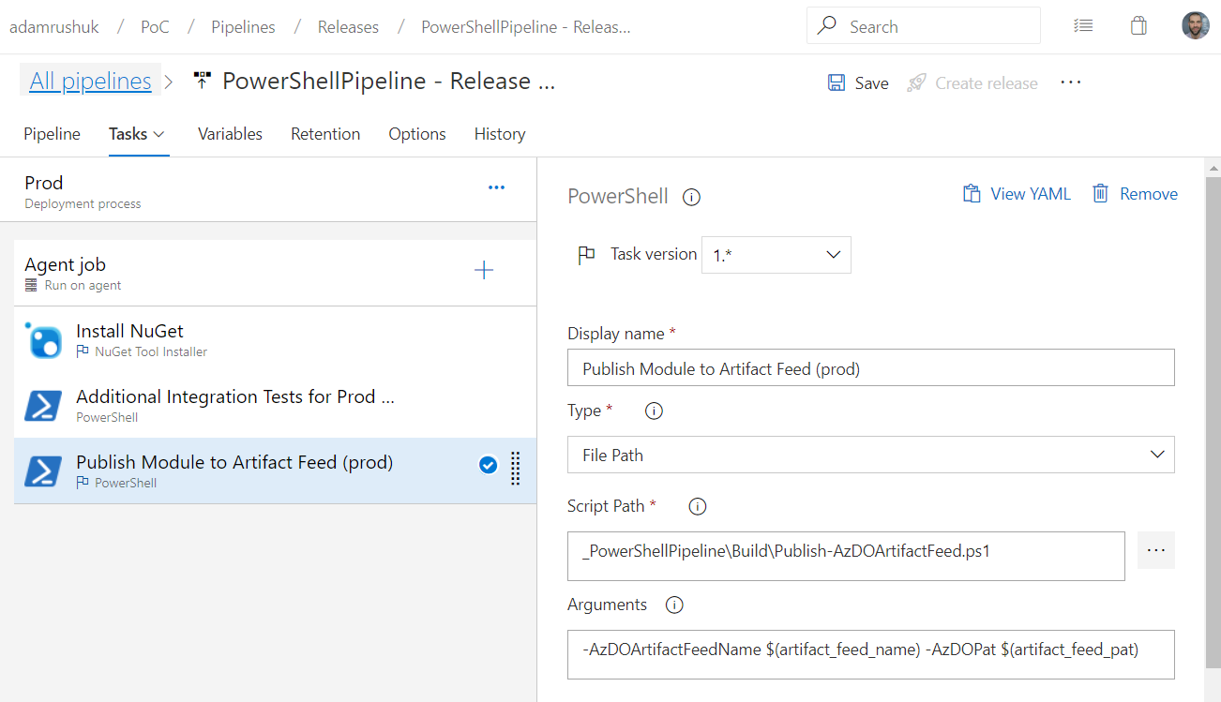Image resolution: width=1221 pixels, height=702 pixels.
Task: Click the Remove trash icon to delete task
Action: point(1101,193)
